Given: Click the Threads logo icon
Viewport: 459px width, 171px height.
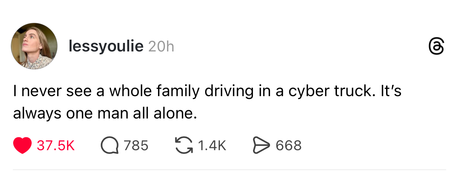Looking at the screenshot, I should pos(436,47).
